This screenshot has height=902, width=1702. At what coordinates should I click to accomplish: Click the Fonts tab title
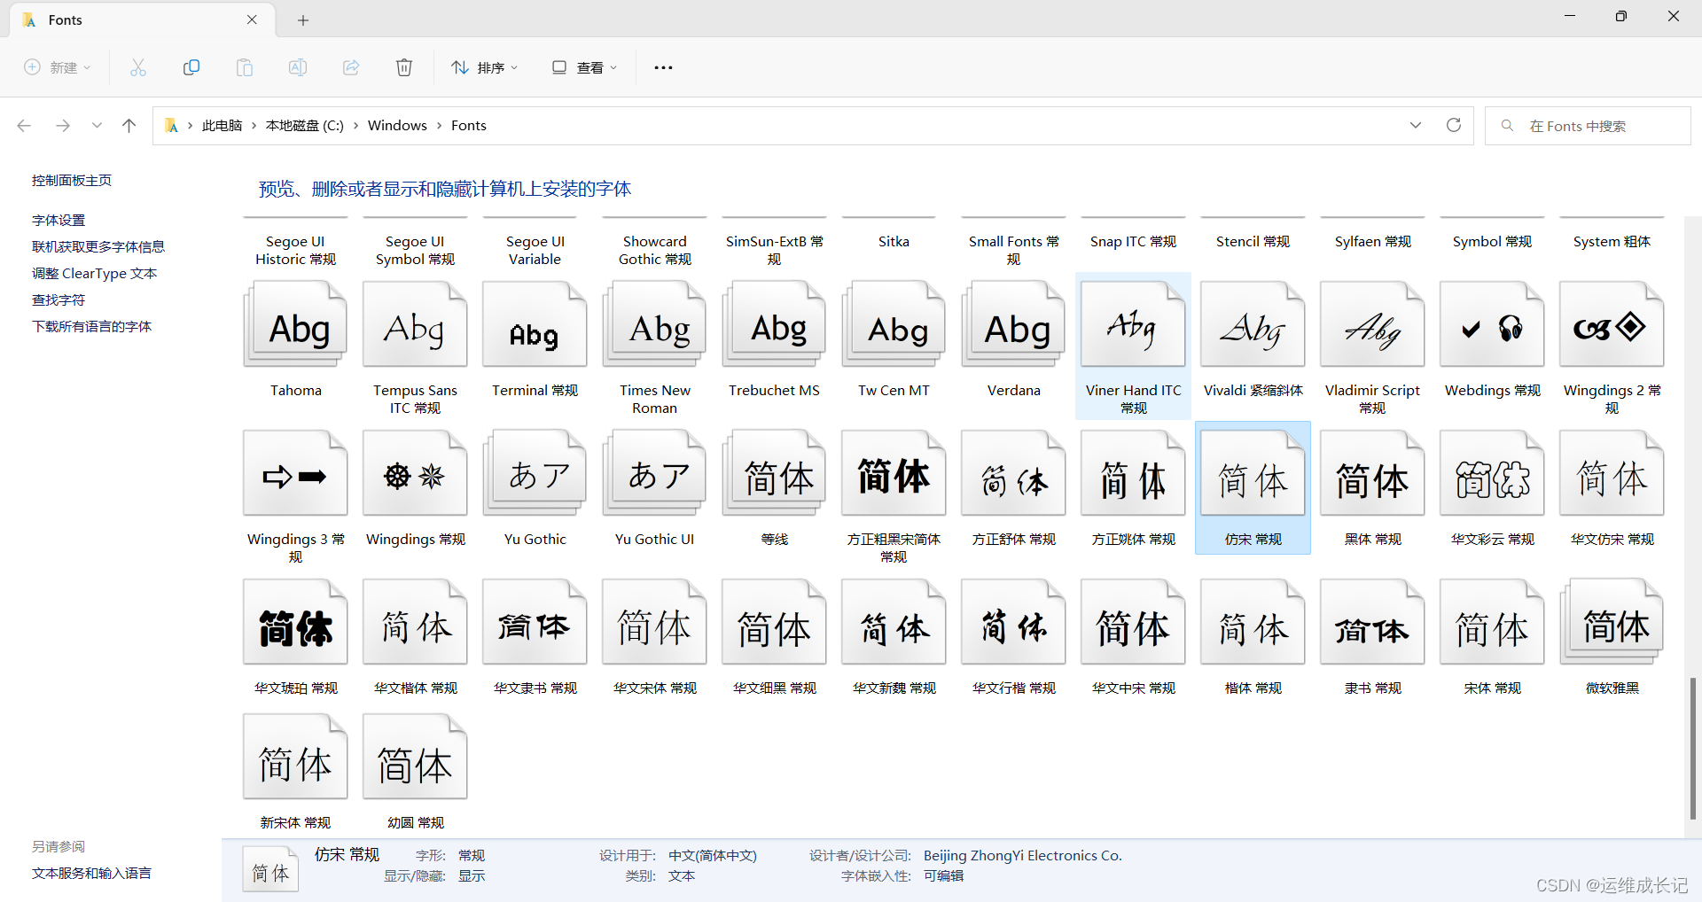pos(66,19)
